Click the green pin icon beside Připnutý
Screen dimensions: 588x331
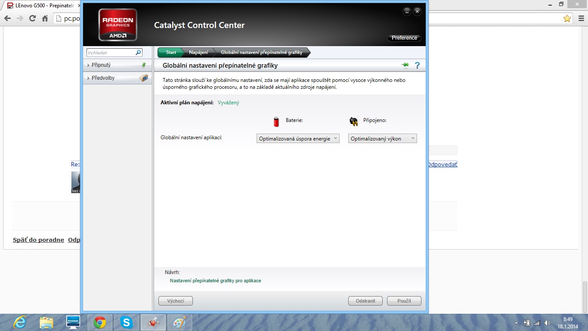pyautogui.click(x=144, y=65)
